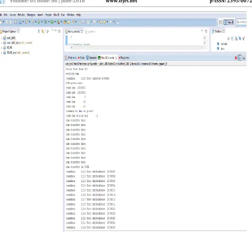The image size is (252, 233).
Task: Expand the SDVM_bsp project node
Action: pos(1,53)
